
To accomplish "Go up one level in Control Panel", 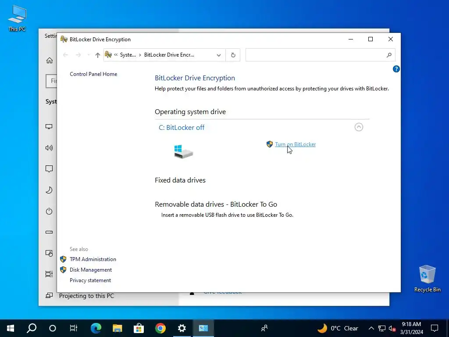I will (98, 55).
